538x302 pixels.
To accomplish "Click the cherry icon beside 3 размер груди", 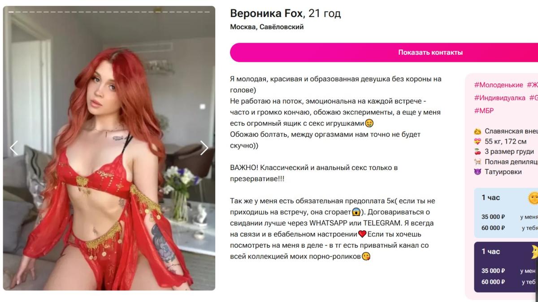I will pyautogui.click(x=477, y=152).
